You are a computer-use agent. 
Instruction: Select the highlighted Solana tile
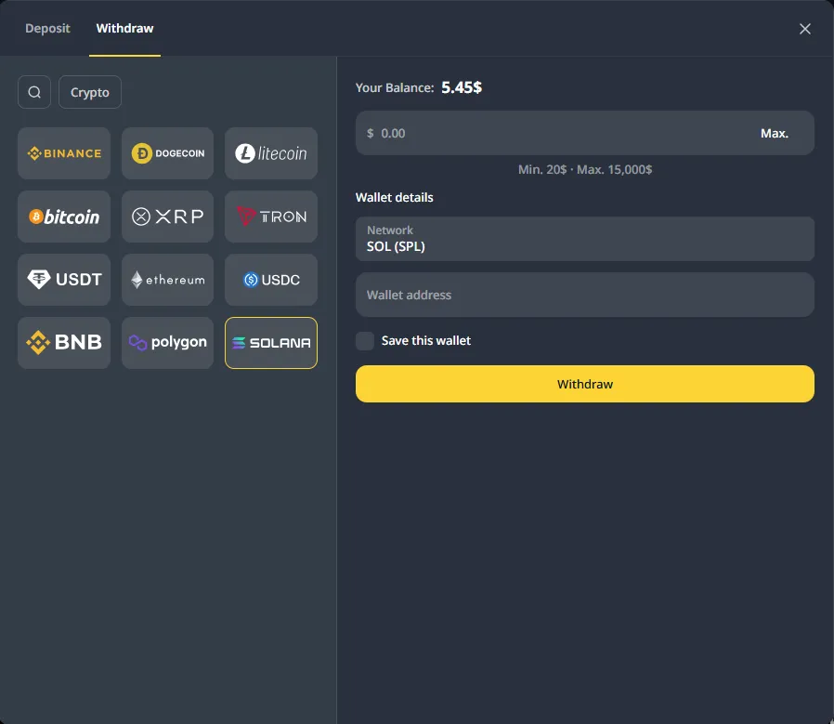click(x=271, y=343)
